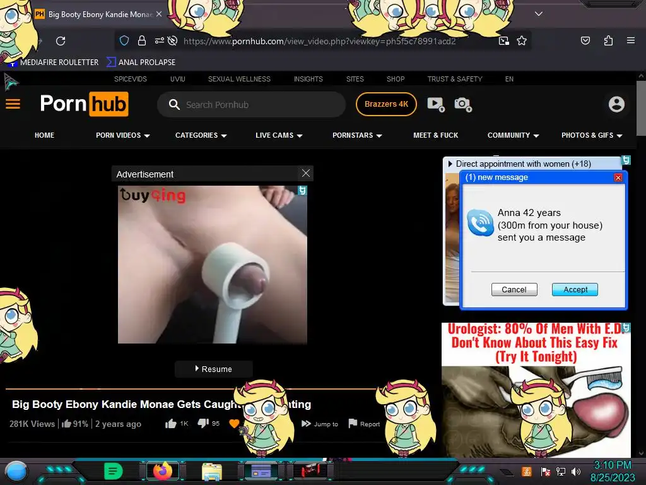Open the Pocket save icon

(x=585, y=40)
